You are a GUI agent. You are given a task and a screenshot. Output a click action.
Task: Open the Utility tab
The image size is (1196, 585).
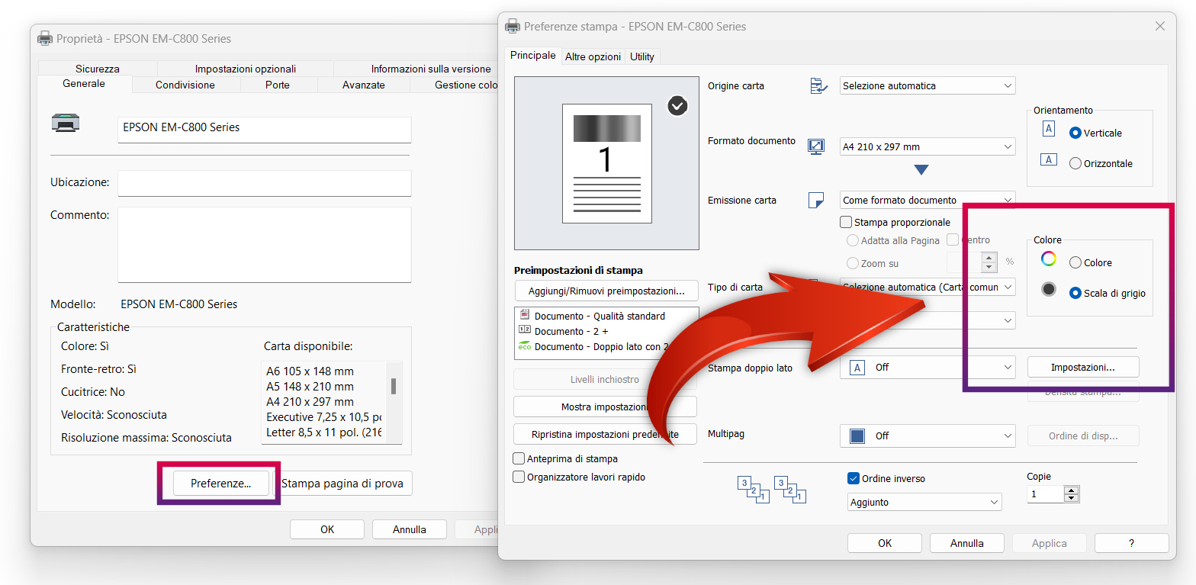(642, 56)
